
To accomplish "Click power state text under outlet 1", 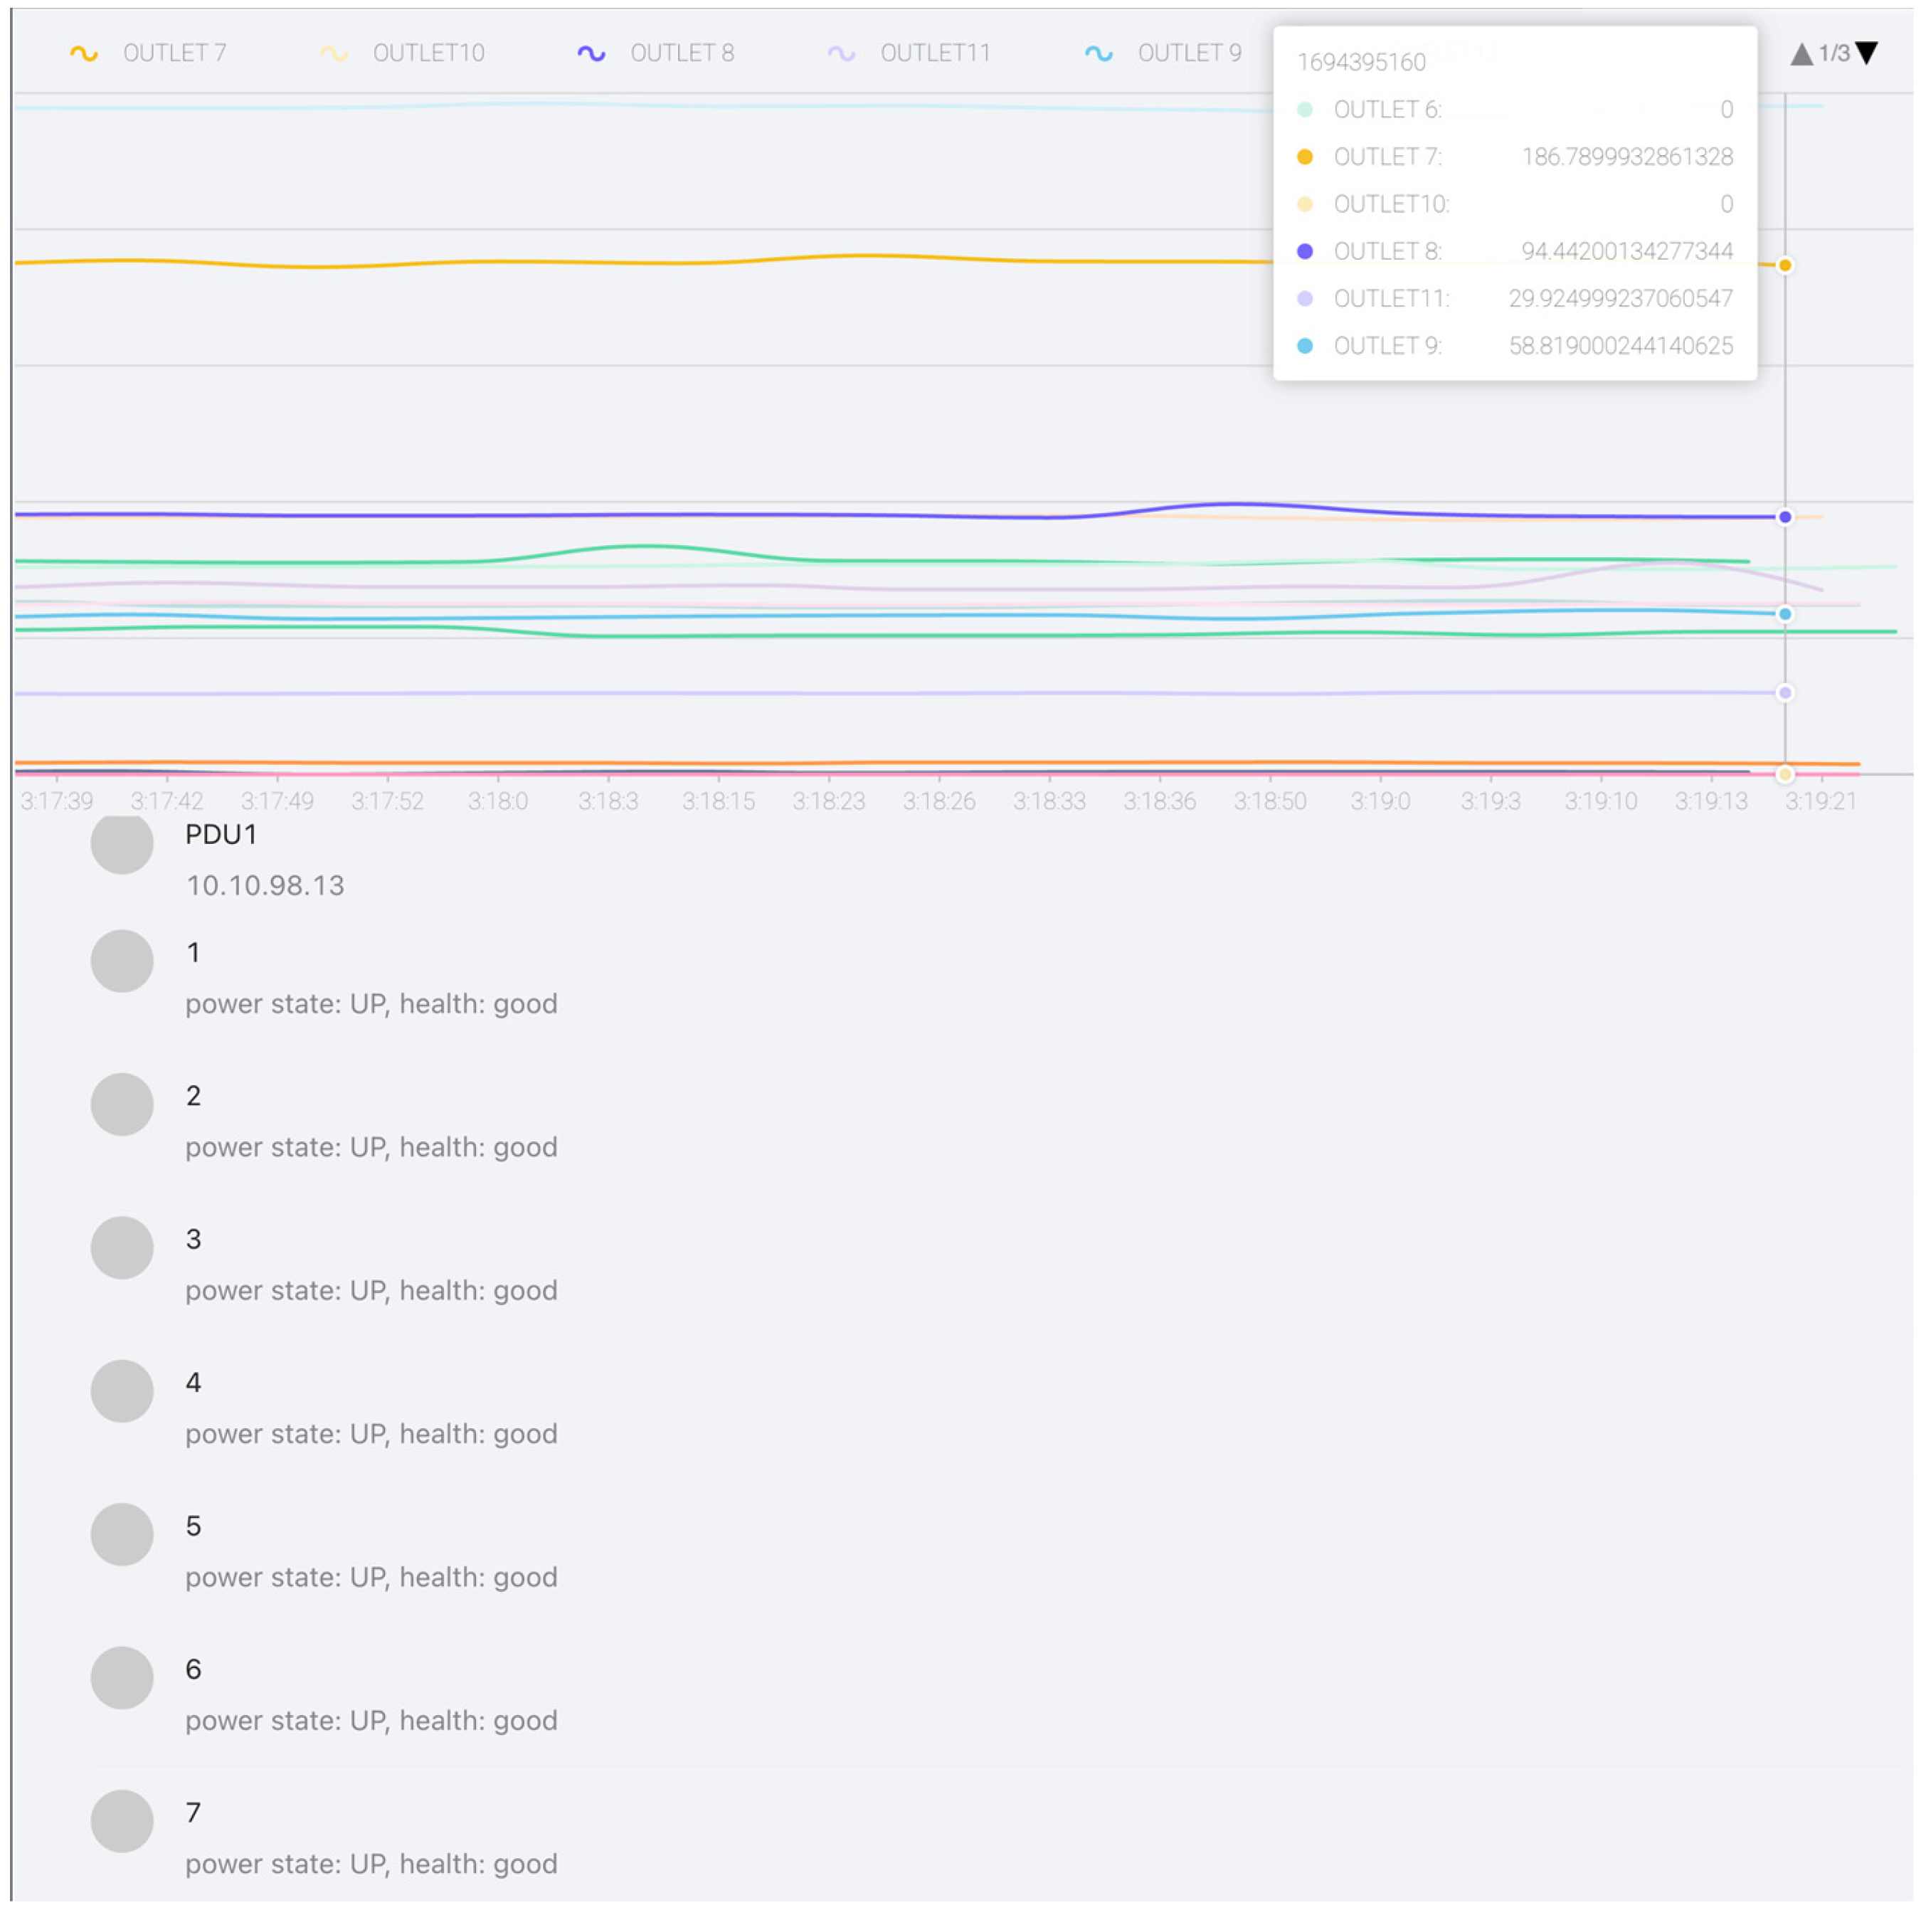I will [371, 1003].
